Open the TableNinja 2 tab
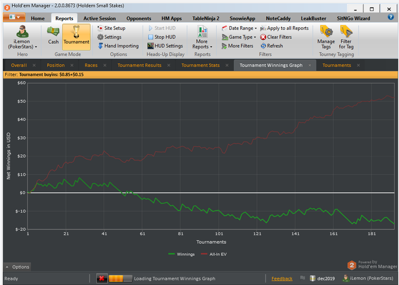Screen dimensions: 399x285 pos(206,18)
